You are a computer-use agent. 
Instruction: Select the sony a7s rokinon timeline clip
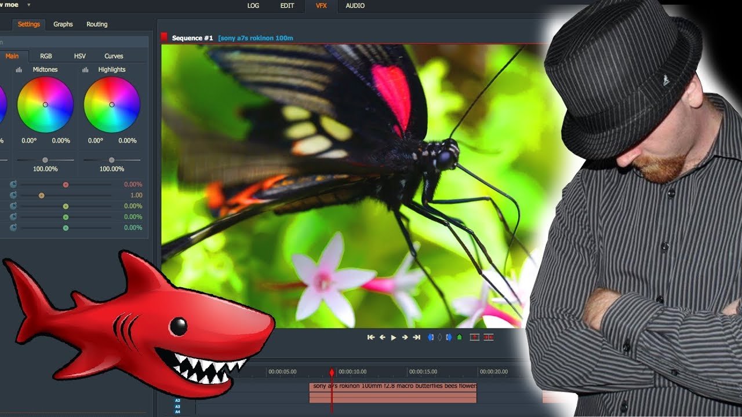[x=393, y=393]
